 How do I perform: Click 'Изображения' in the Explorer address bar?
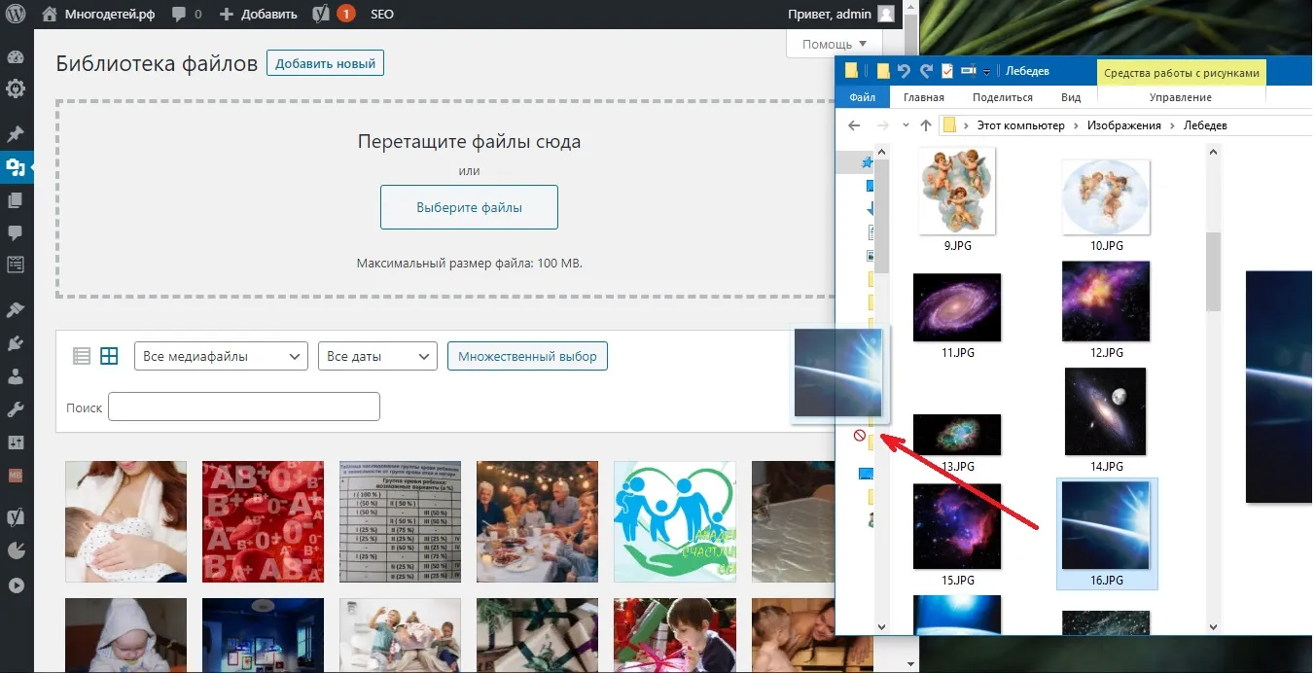point(1124,125)
